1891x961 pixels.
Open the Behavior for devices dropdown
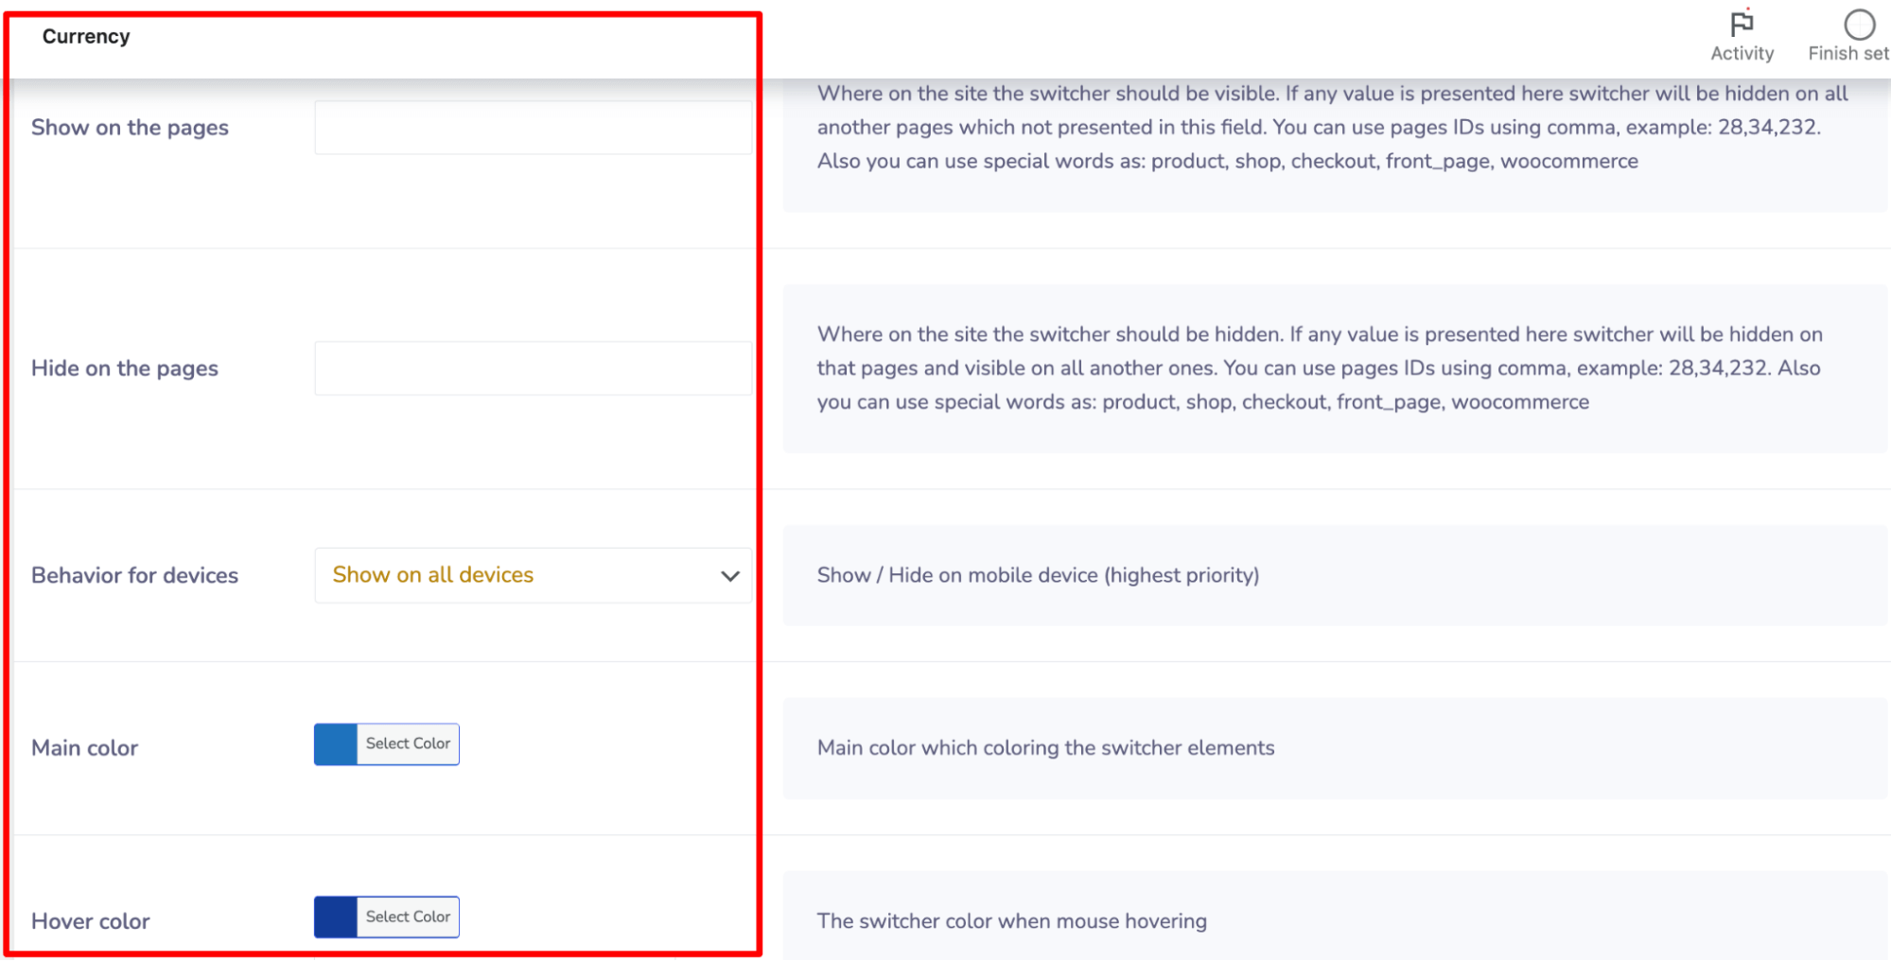tap(533, 575)
